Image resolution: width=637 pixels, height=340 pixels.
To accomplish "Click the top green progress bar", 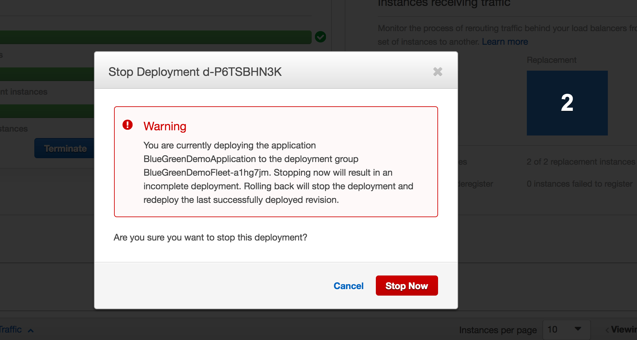I will (156, 37).
